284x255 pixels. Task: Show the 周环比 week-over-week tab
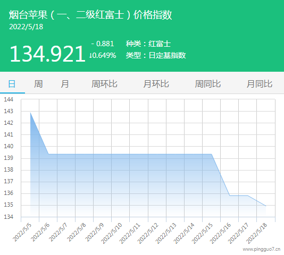[104, 84]
